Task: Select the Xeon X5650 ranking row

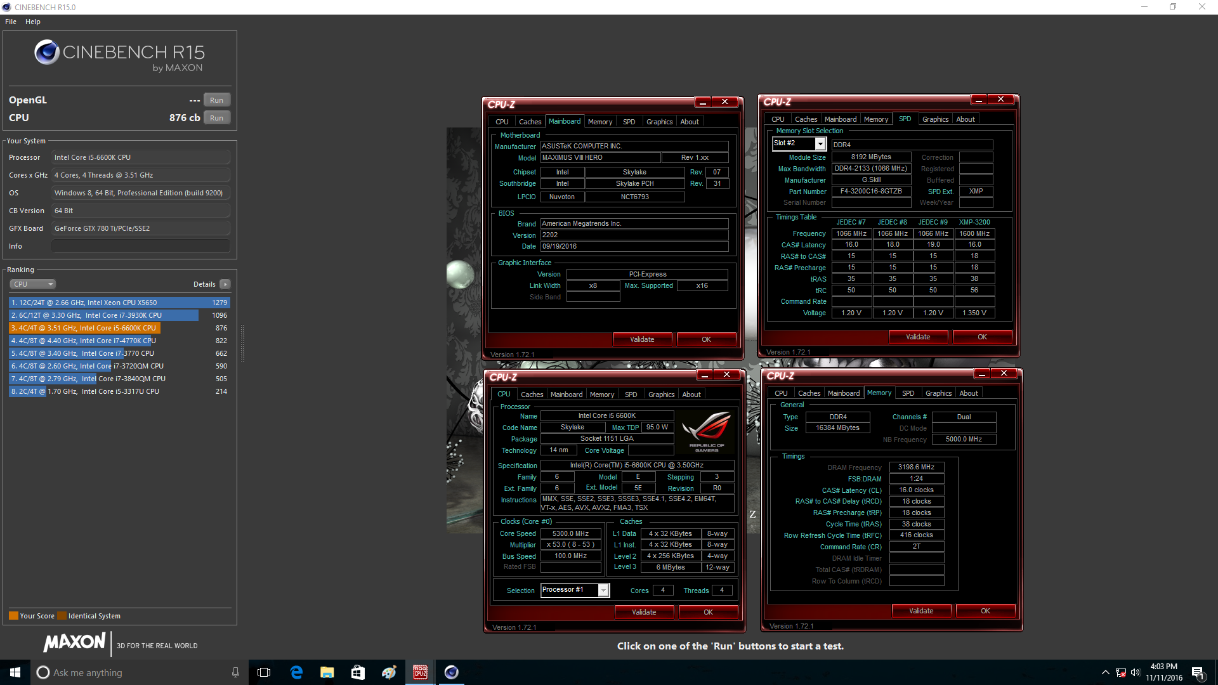Action: tap(119, 303)
